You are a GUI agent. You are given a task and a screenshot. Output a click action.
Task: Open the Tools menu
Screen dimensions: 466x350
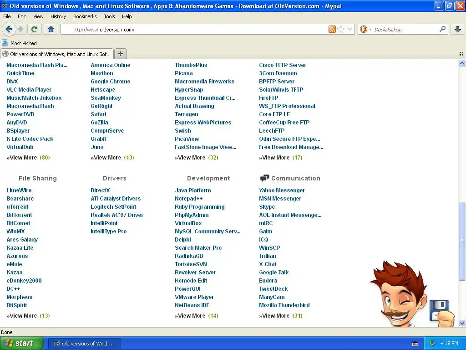[109, 16]
